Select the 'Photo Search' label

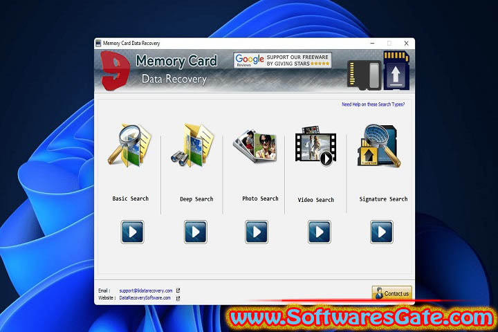[260, 199]
